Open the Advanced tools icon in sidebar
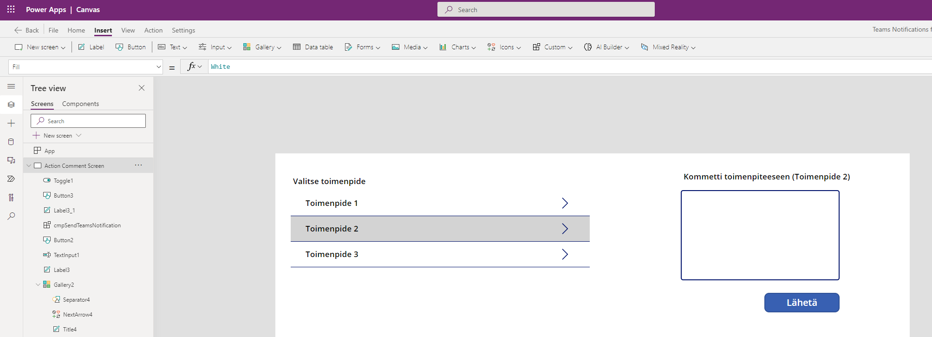The image size is (932, 337). (x=11, y=198)
